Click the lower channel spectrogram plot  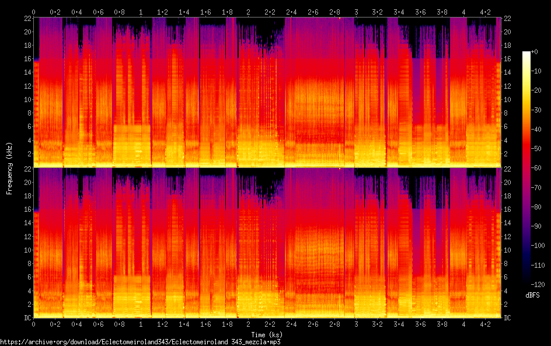267,243
